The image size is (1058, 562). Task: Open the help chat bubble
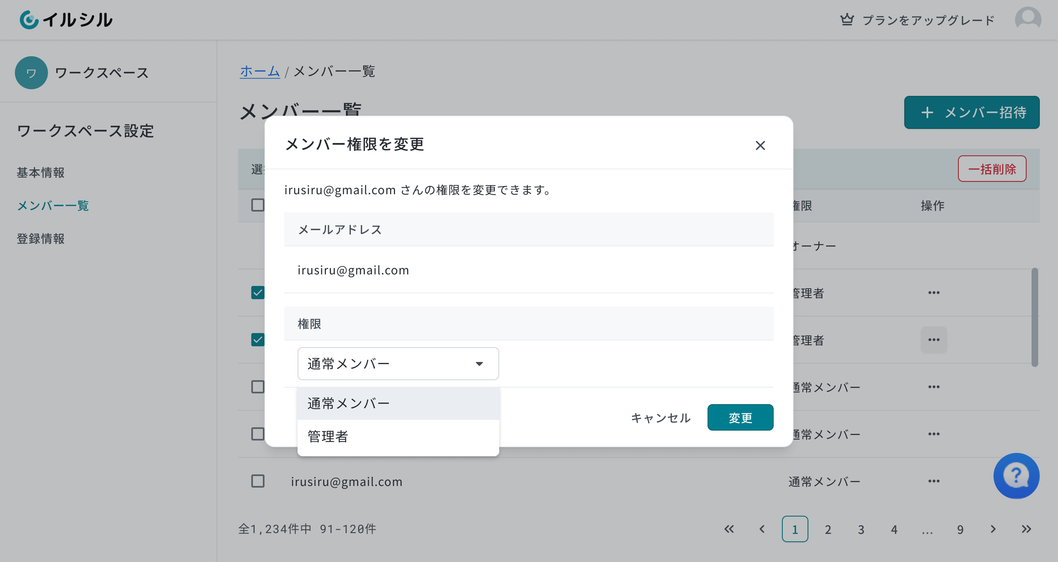[x=1016, y=476]
